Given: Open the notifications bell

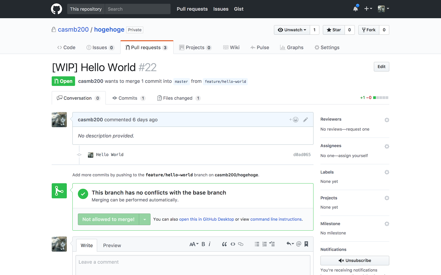Looking at the screenshot, I should point(356,9).
